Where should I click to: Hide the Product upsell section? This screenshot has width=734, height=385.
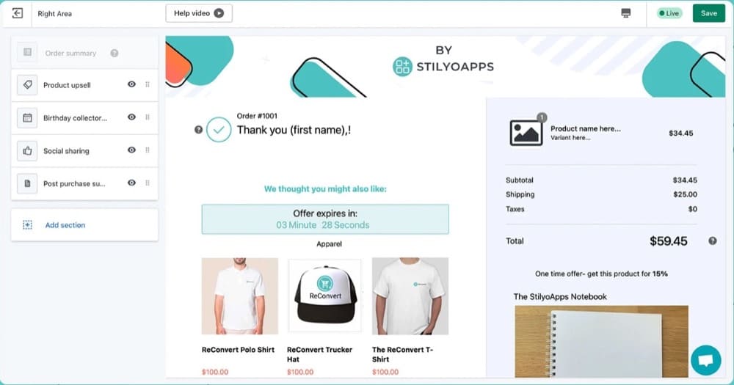[x=131, y=84]
